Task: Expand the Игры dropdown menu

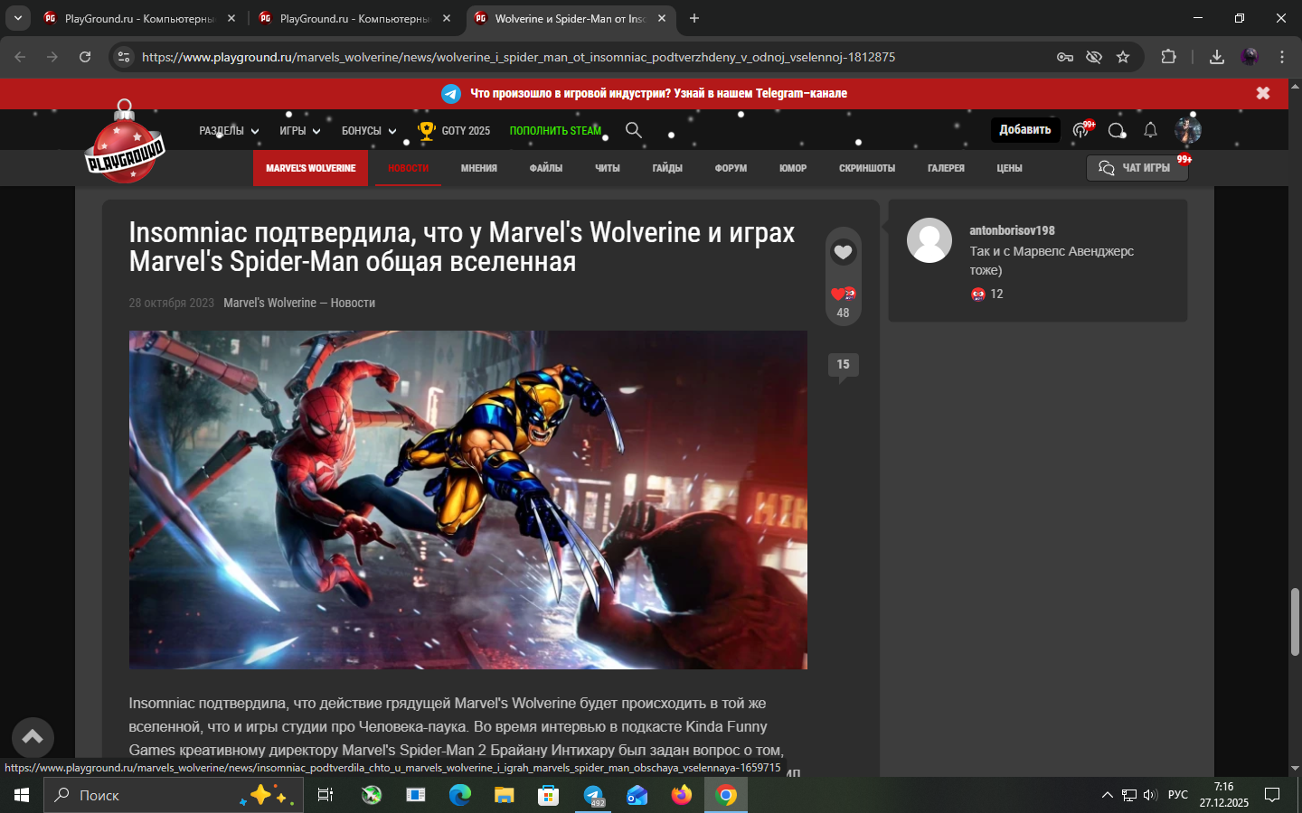Action: [300, 131]
